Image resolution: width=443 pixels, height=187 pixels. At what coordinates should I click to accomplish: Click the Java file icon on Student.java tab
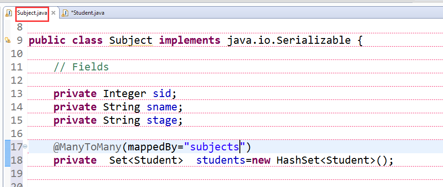click(65, 13)
